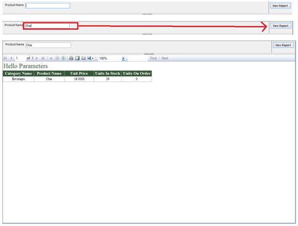The width and height of the screenshot is (298, 226).
Task: Click the View Report button in top panel
Action: click(280, 6)
